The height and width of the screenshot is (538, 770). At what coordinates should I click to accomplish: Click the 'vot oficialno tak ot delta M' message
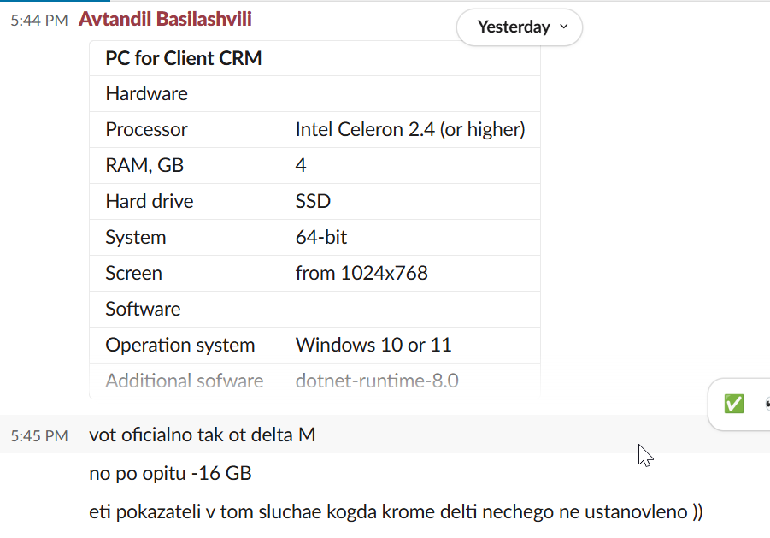click(x=203, y=435)
